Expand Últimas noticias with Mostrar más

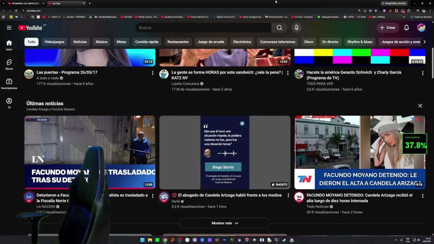pyautogui.click(x=225, y=223)
